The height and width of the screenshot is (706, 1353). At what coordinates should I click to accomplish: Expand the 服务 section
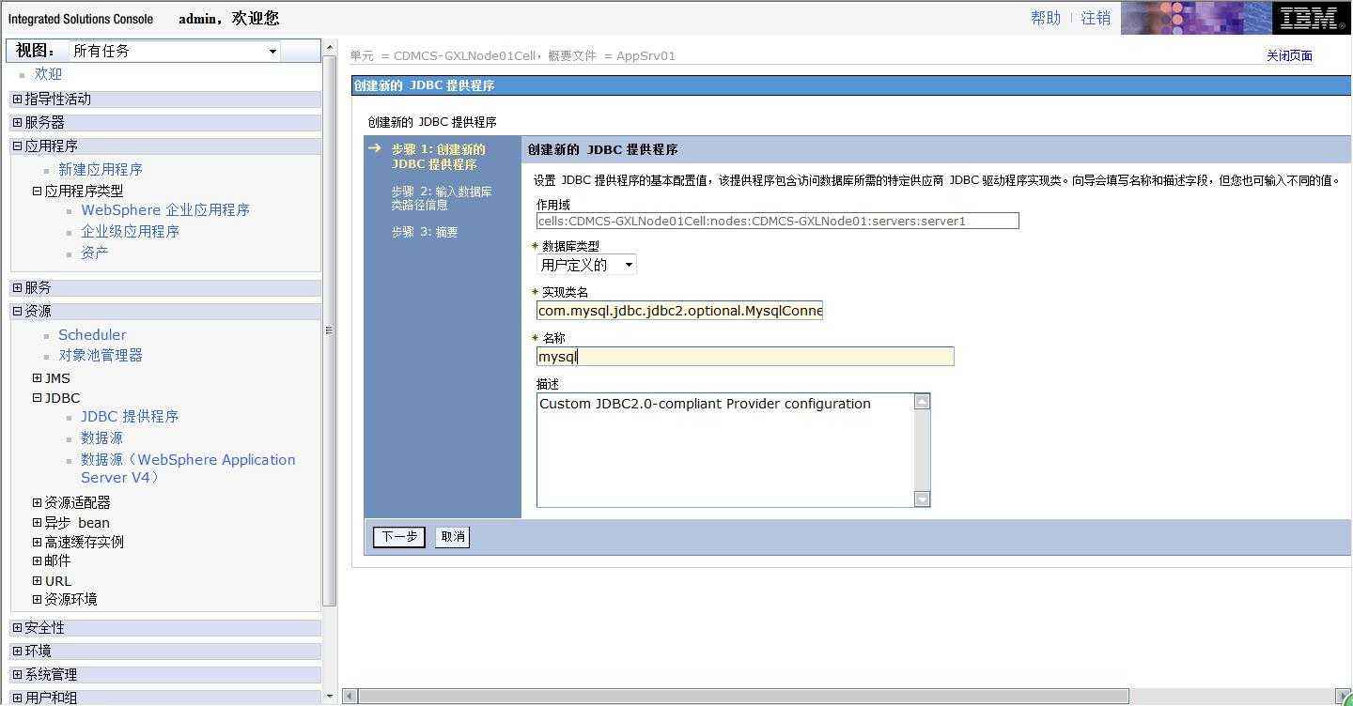point(17,287)
